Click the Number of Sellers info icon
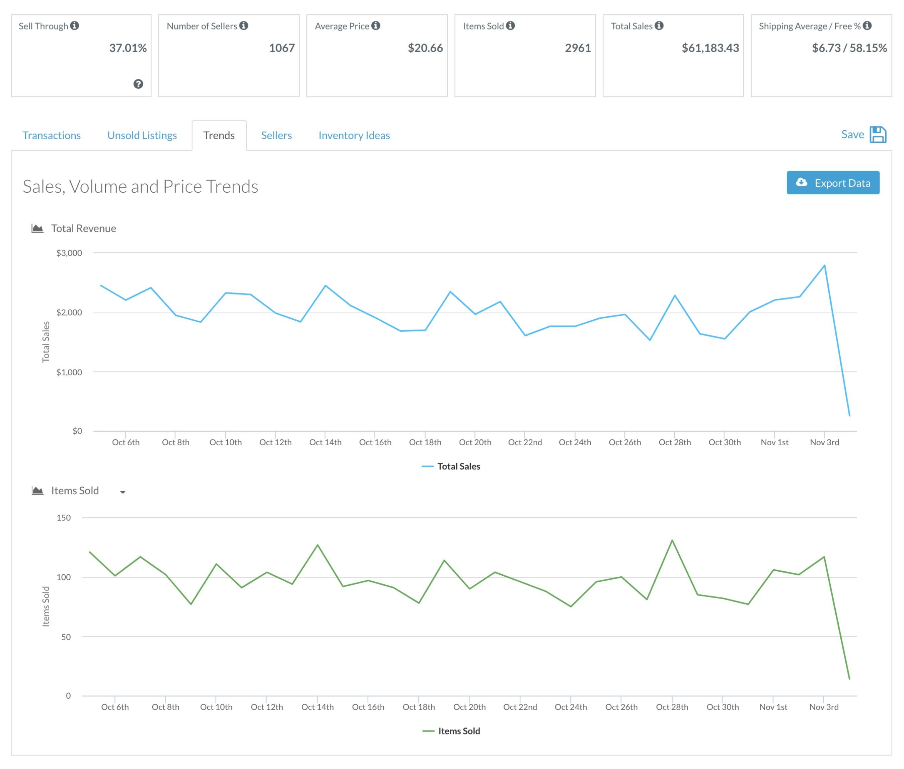The image size is (904, 769). click(x=243, y=26)
